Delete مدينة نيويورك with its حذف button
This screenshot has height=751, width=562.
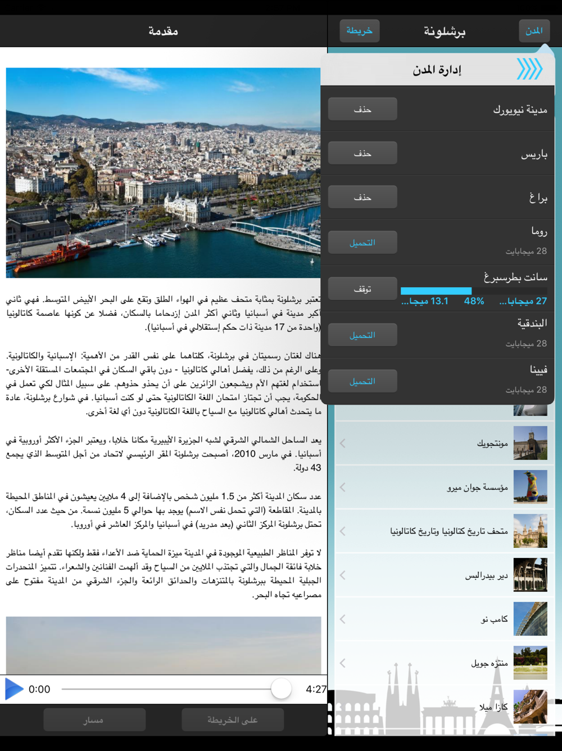362,109
